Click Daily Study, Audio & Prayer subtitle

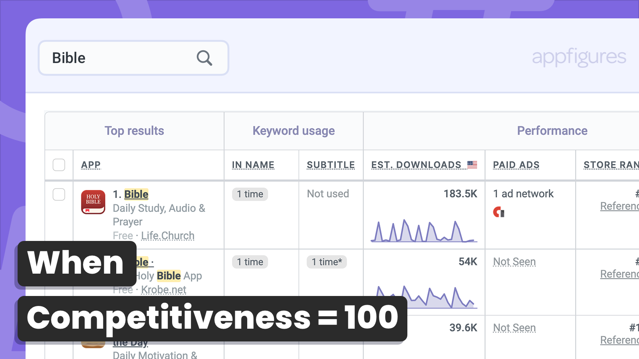click(159, 215)
